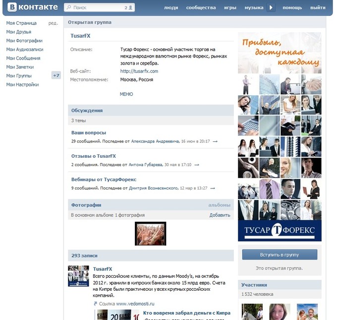
Task: Open the www.vedomosti.ru link
Action: (x=135, y=304)
